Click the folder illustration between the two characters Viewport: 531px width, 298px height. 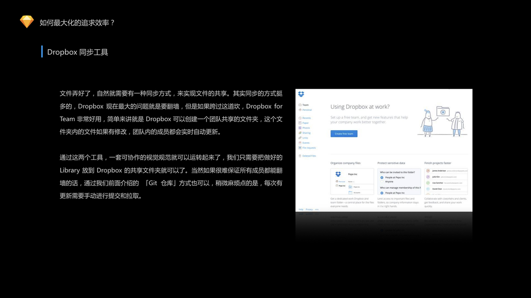442,111
